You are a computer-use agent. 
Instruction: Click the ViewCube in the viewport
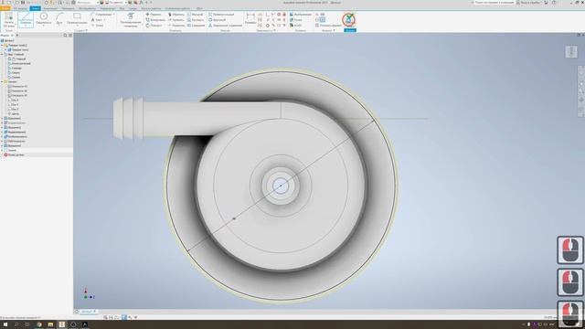571,51
